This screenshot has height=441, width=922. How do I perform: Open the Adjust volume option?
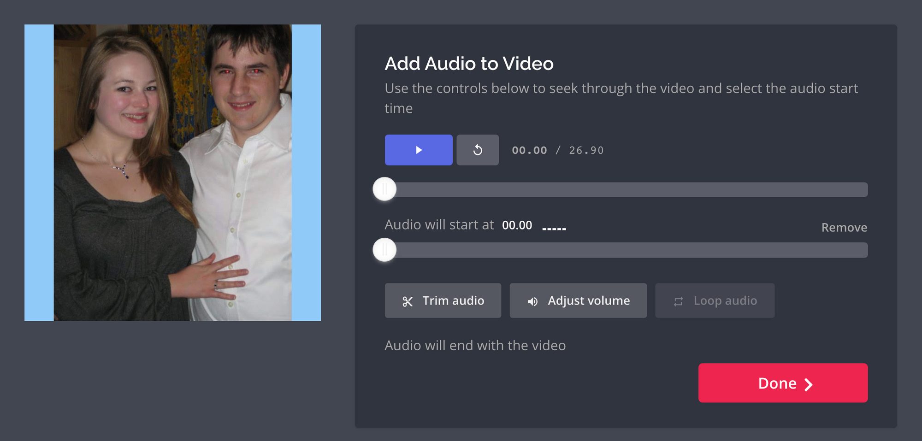[578, 300]
